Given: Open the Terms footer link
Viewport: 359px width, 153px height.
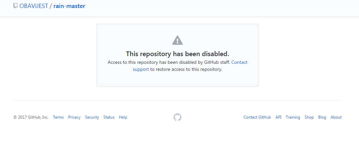Looking at the screenshot, I should [58, 117].
